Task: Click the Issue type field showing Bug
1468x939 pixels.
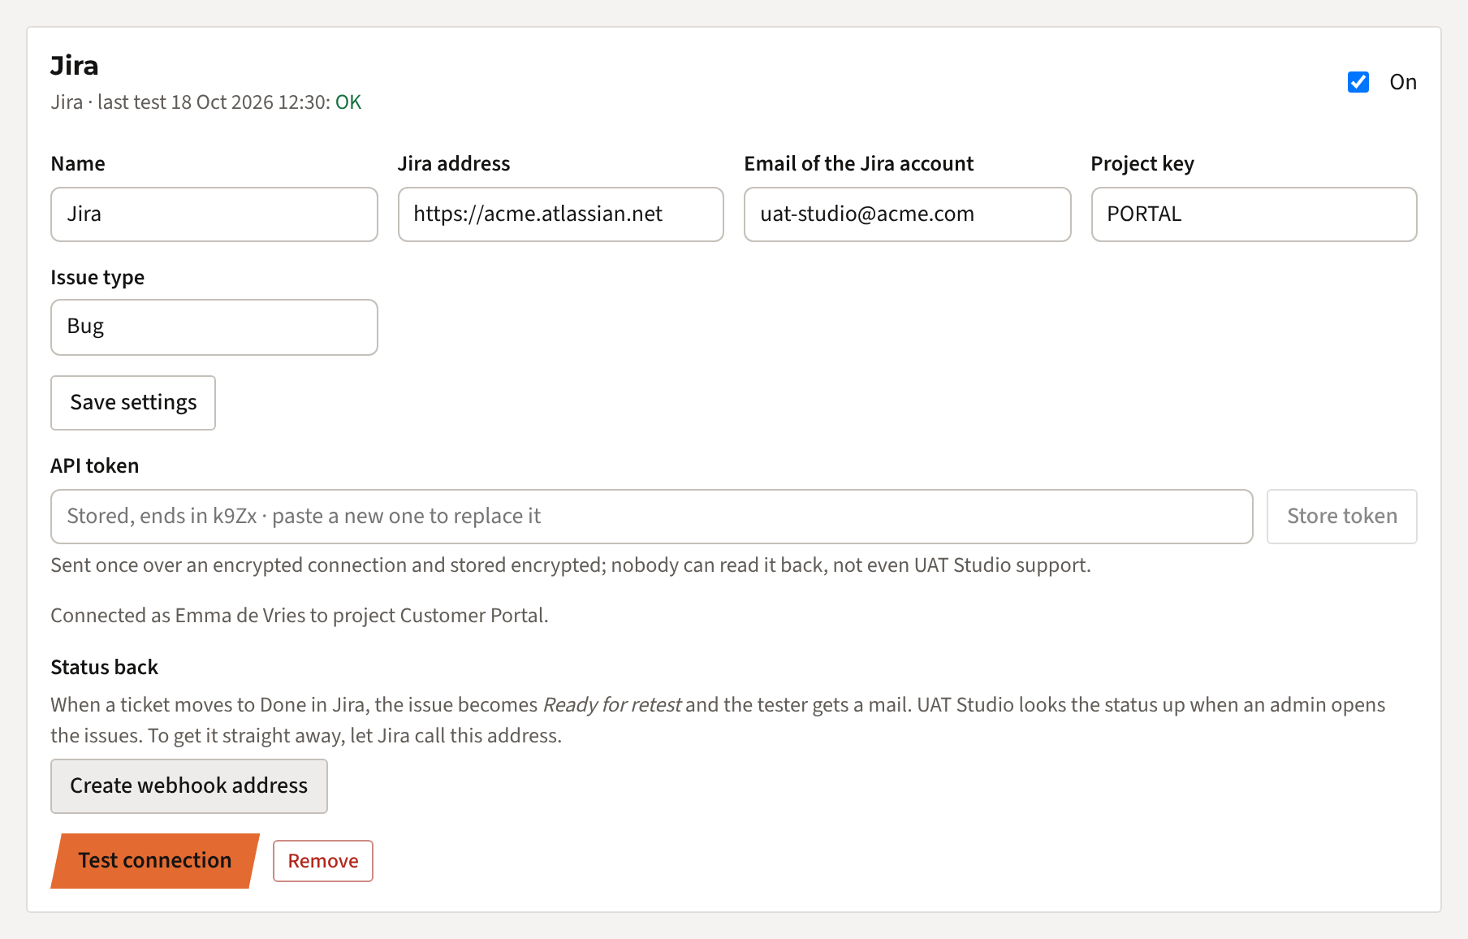Action: click(214, 327)
